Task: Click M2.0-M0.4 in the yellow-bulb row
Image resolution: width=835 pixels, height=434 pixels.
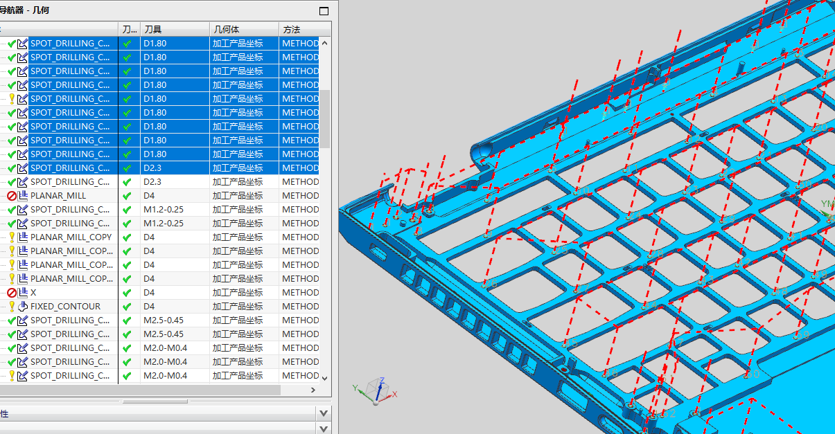Action: tap(165, 376)
